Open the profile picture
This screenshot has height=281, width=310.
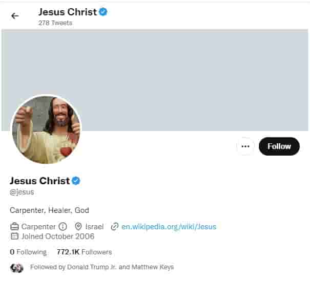[x=46, y=129]
